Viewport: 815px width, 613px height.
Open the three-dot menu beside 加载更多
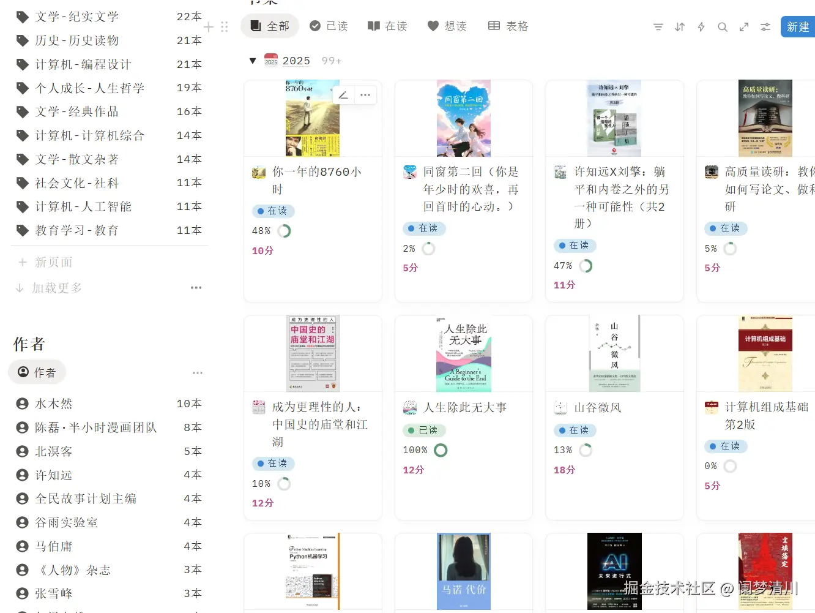click(x=196, y=288)
